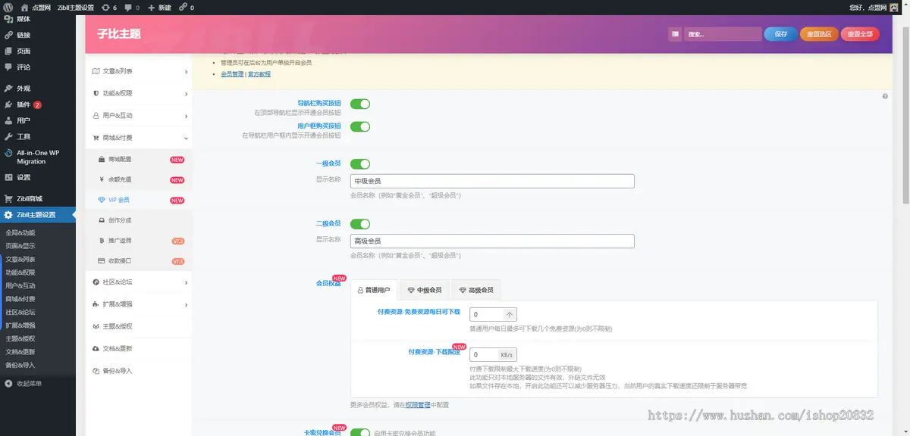Screen dimensions: 910x436
Task: Open the 点盟网 site home link
Action: [x=36, y=7]
